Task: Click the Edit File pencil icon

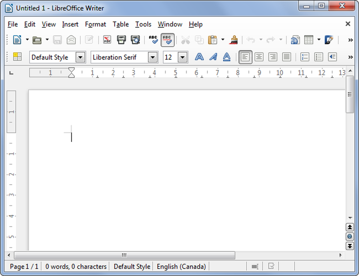Action: coord(89,40)
